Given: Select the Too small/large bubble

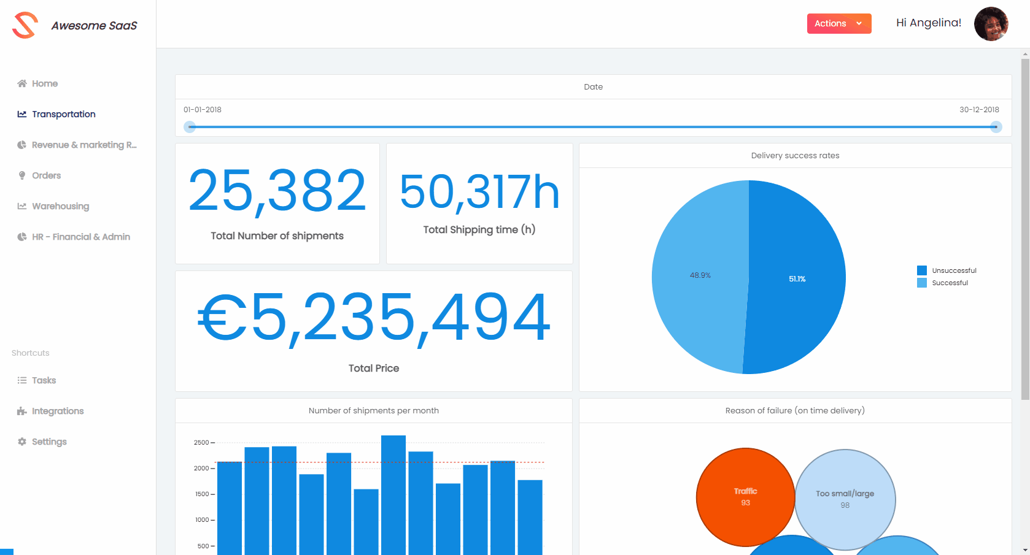Looking at the screenshot, I should 845,499.
